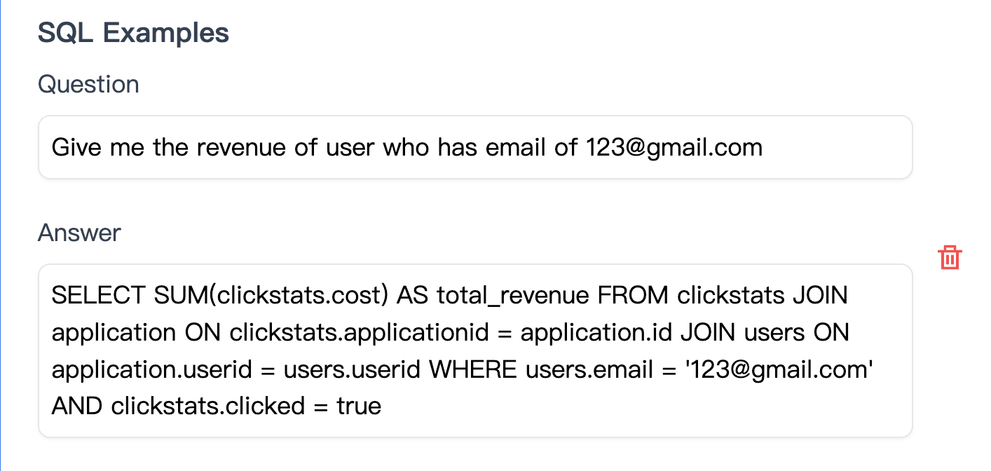Click "clickstats.applicationid" in the SQL answer

[359, 333]
